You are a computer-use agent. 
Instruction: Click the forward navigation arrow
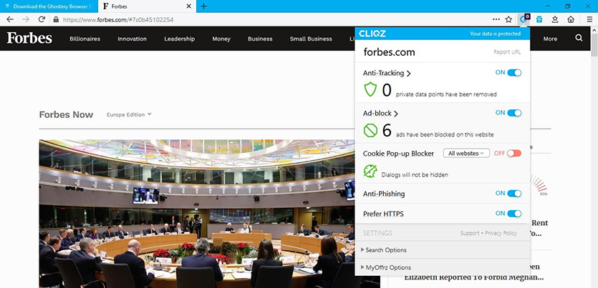click(26, 19)
